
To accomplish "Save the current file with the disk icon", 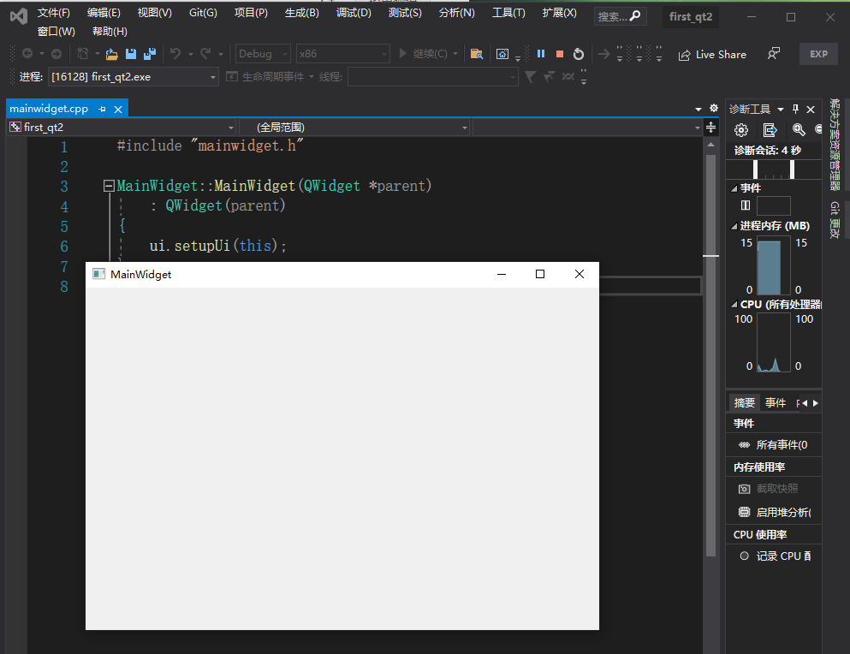I will [131, 54].
